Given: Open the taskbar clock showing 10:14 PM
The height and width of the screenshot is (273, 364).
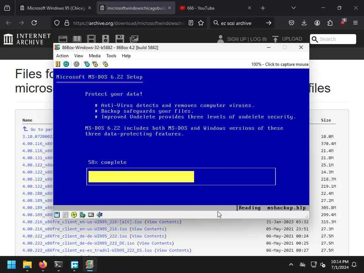Looking at the screenshot, I should [339, 264].
